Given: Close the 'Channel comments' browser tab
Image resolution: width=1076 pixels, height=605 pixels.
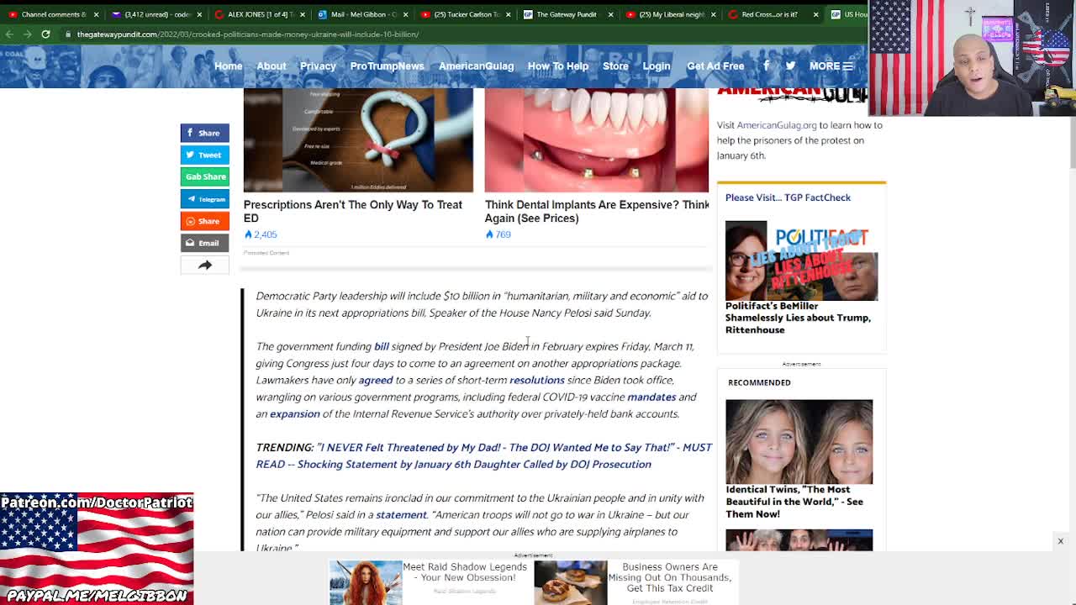Looking at the screenshot, I should (96, 14).
